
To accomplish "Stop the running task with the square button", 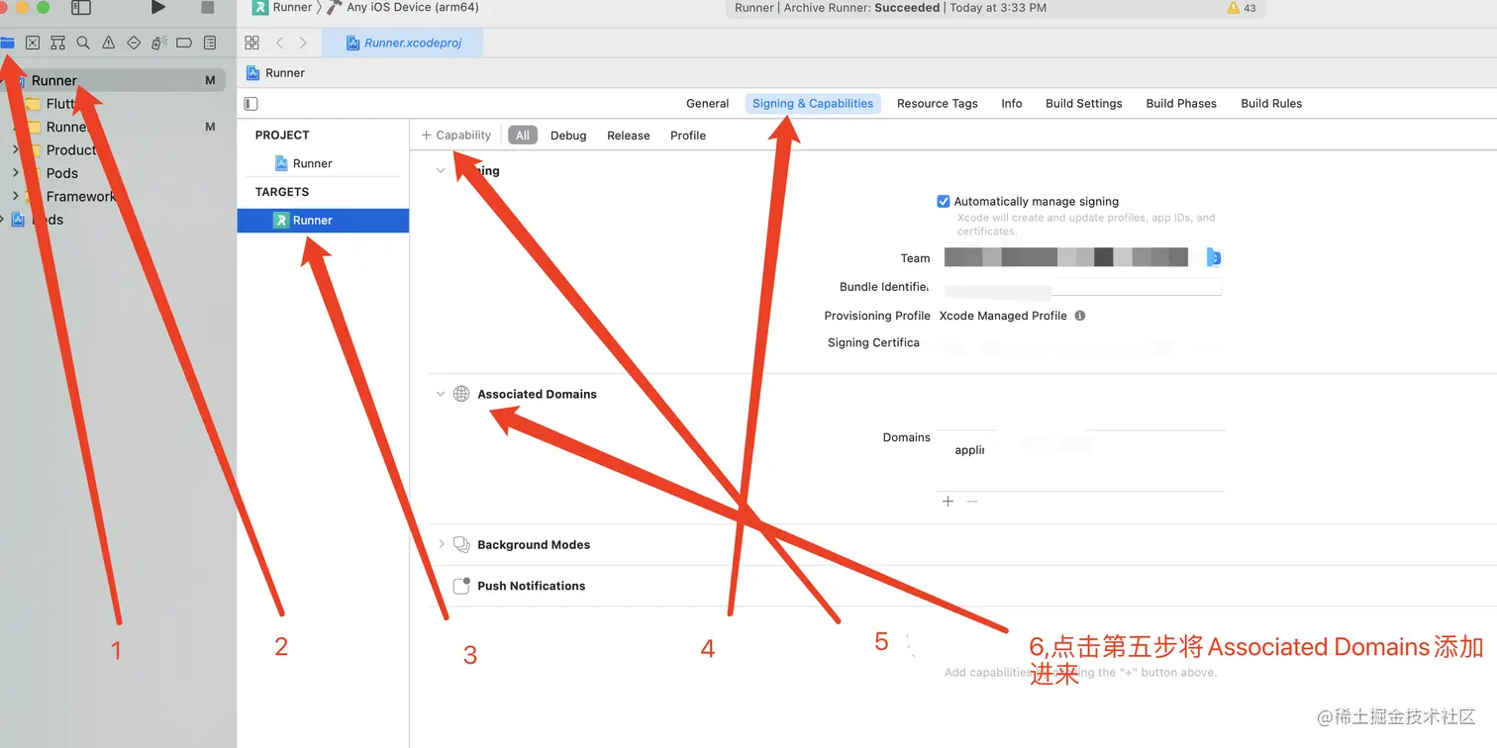I will [208, 8].
